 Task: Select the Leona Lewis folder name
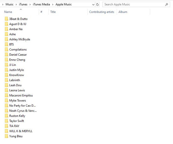(17, 90)
